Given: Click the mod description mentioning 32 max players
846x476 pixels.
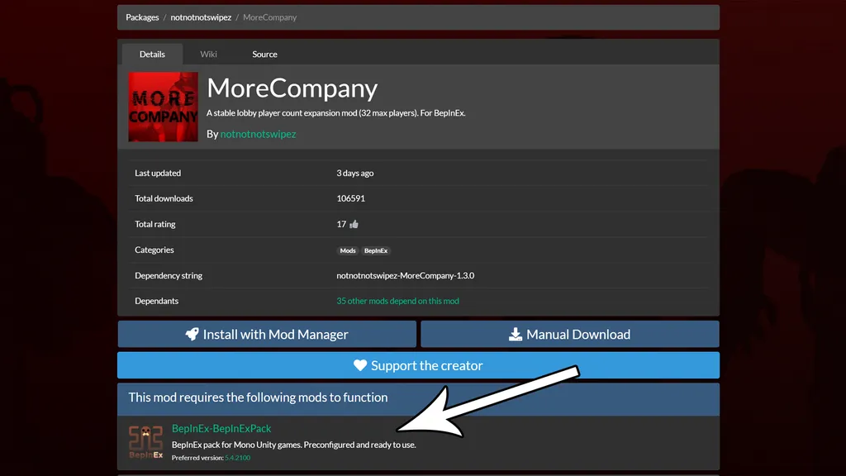Looking at the screenshot, I should (335, 112).
